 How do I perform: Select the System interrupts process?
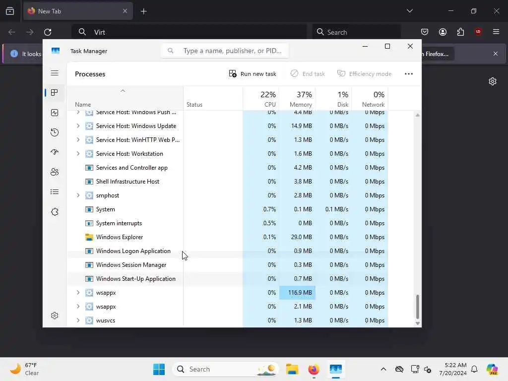point(227,223)
